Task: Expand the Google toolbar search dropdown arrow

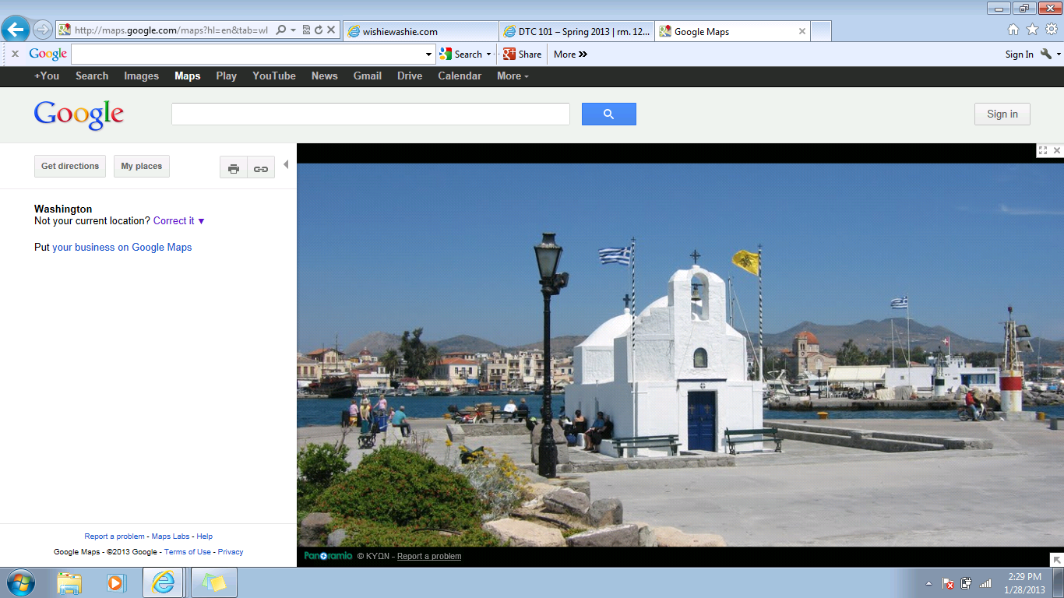Action: click(428, 55)
